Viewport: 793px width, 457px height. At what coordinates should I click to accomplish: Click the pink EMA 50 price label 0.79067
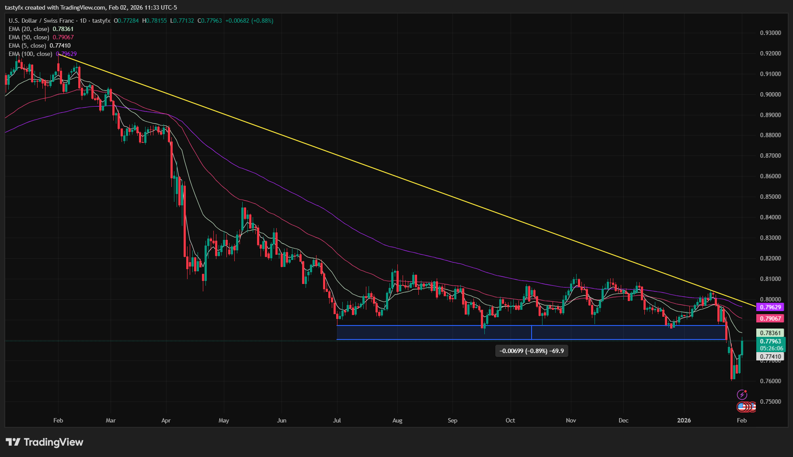point(769,319)
